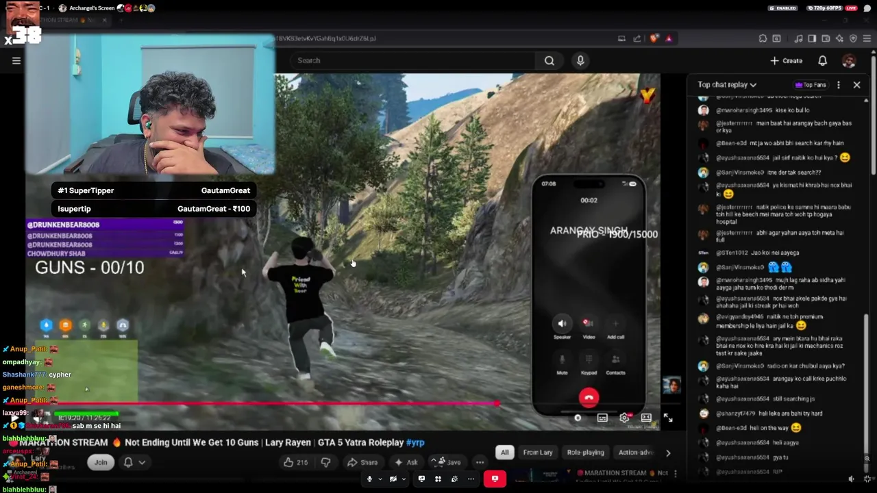This screenshot has height=493, width=877.
Task: Click the Ask button under the video
Action: [406, 462]
